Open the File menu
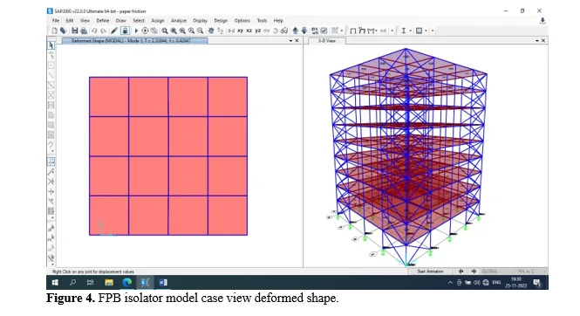 [x=56, y=21]
